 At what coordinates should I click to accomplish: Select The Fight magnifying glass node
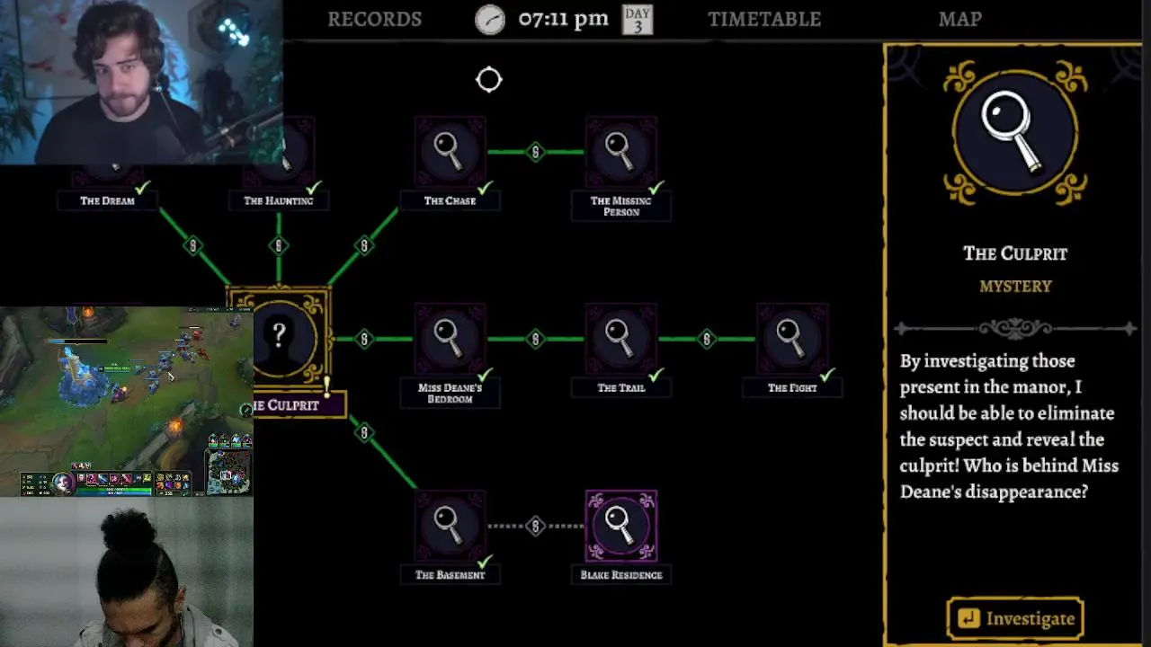coord(791,339)
